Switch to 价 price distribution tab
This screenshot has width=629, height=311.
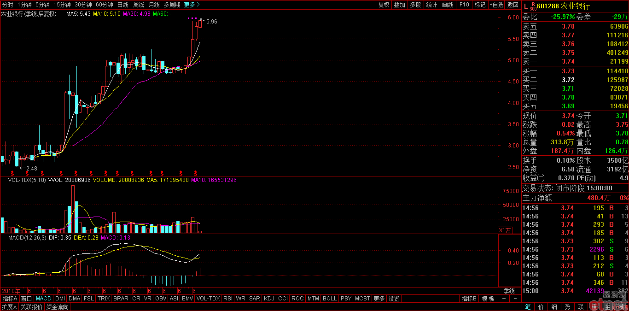pos(541,307)
